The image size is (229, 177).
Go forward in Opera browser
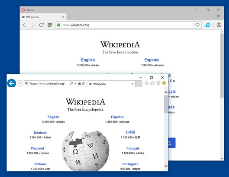33,25
